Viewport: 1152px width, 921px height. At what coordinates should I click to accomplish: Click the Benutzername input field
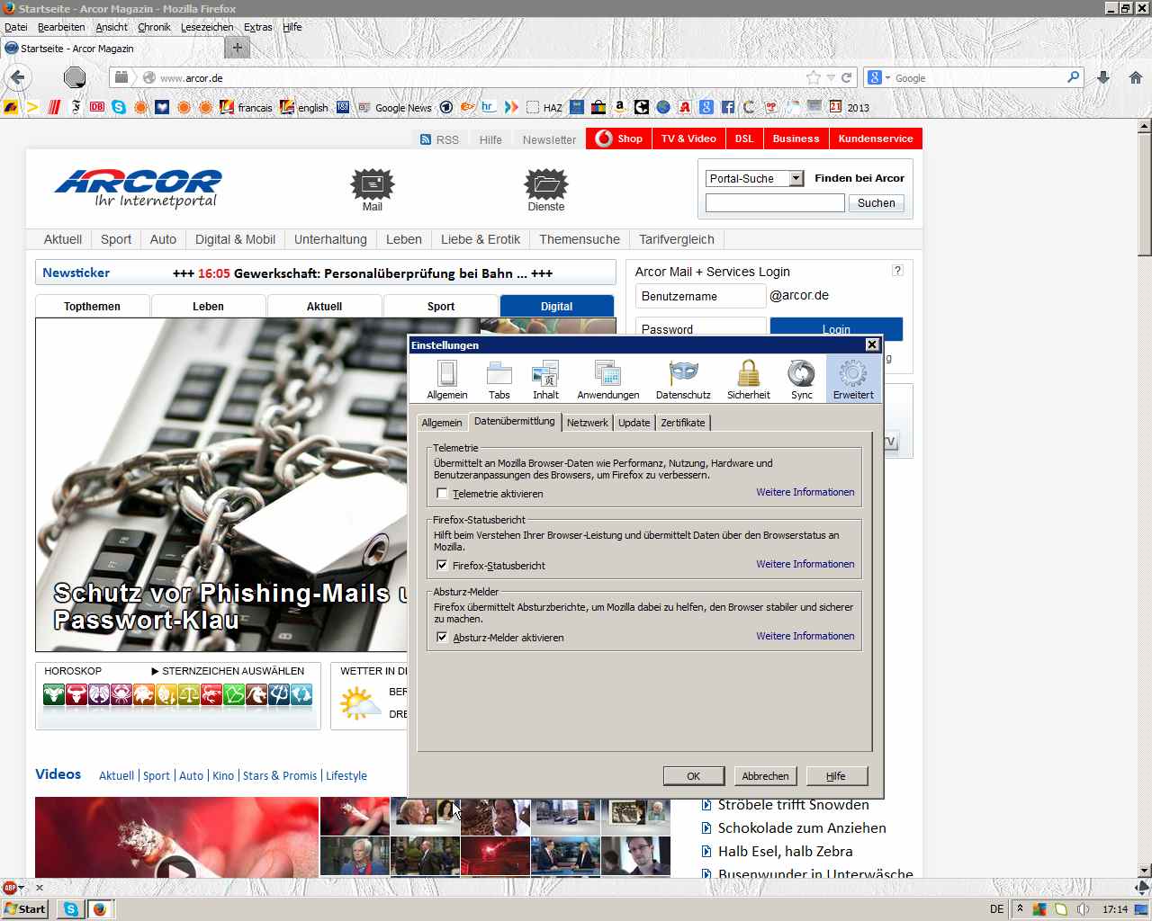701,296
